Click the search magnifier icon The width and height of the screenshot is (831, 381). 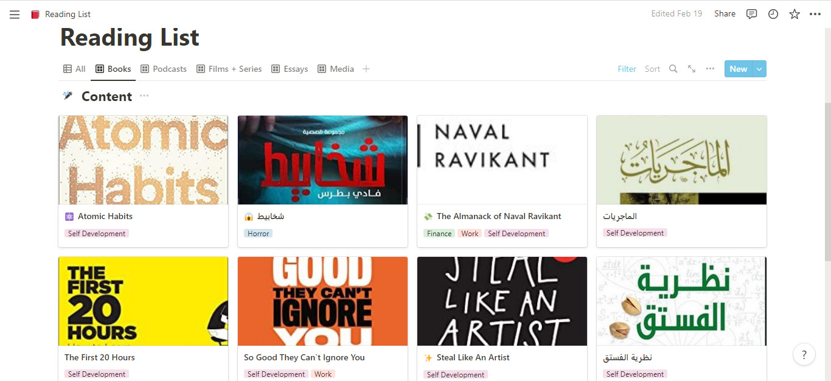[673, 69]
